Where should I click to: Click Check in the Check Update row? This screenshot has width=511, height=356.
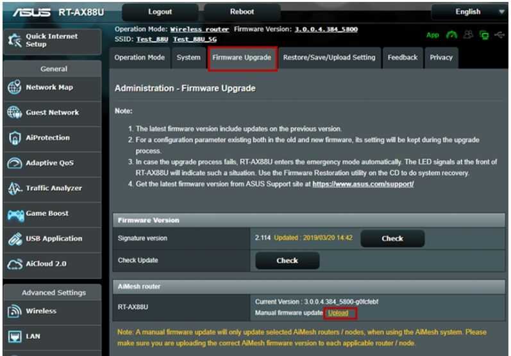pos(287,261)
